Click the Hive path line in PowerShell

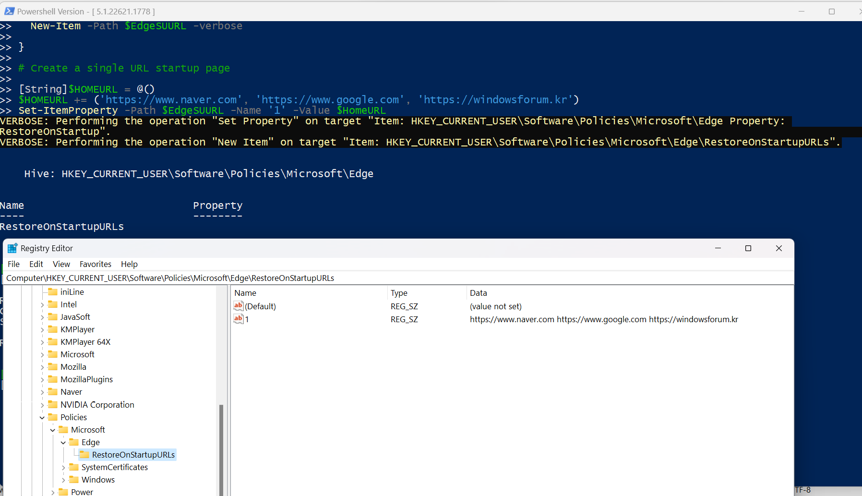pyautogui.click(x=199, y=174)
